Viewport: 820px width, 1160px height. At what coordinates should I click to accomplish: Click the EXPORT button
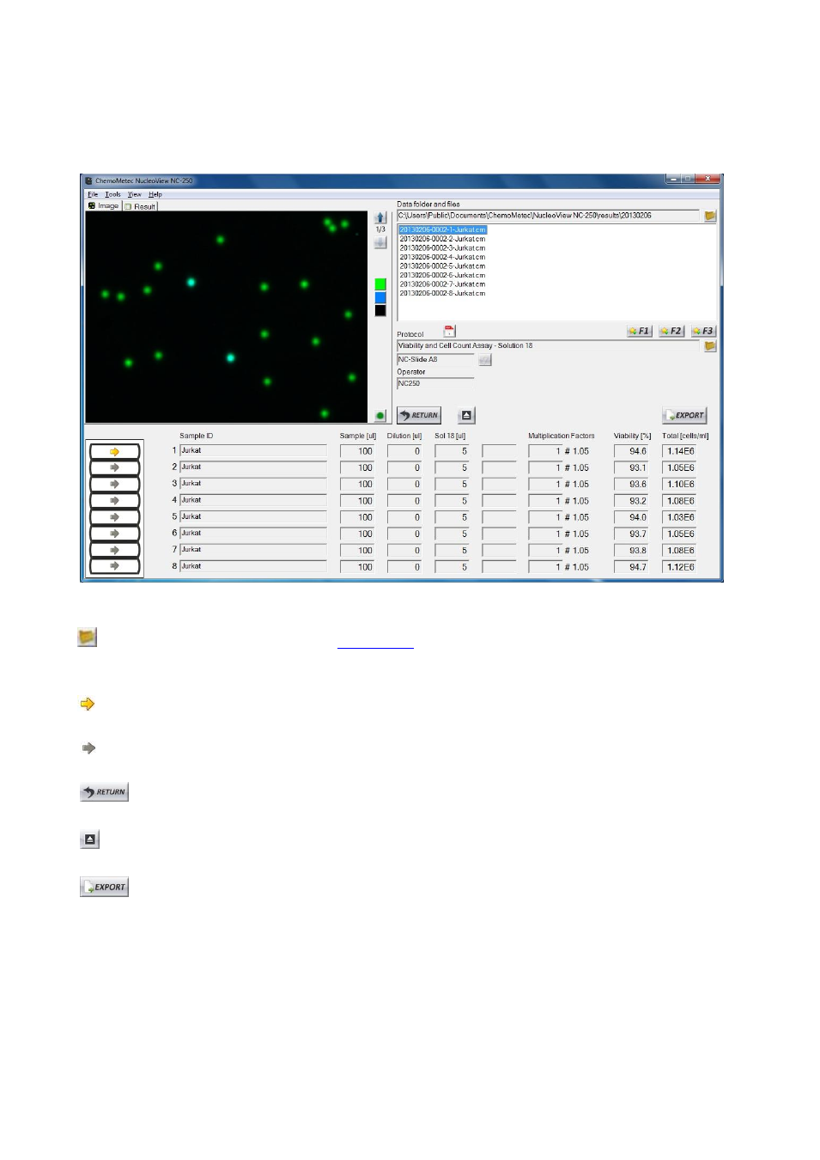point(684,416)
